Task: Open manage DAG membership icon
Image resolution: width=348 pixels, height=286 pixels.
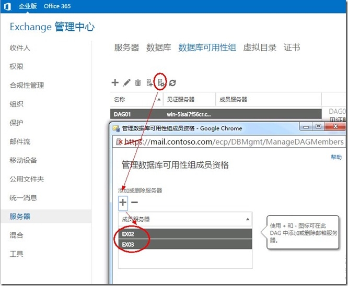Action: pos(161,82)
